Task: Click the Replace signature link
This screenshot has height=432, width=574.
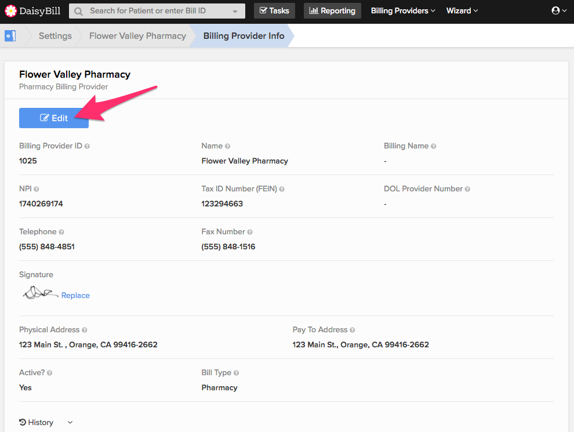Action: (x=75, y=296)
